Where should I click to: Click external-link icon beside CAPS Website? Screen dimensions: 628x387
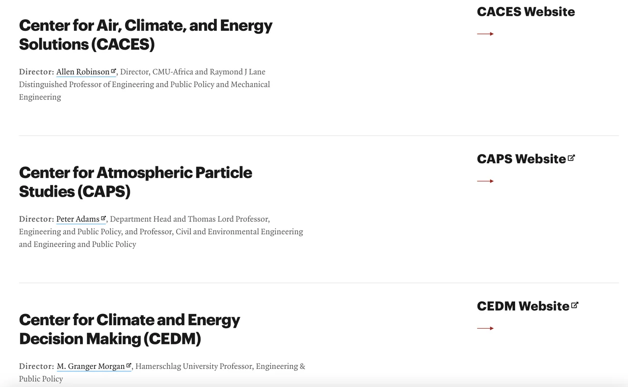[x=571, y=158]
